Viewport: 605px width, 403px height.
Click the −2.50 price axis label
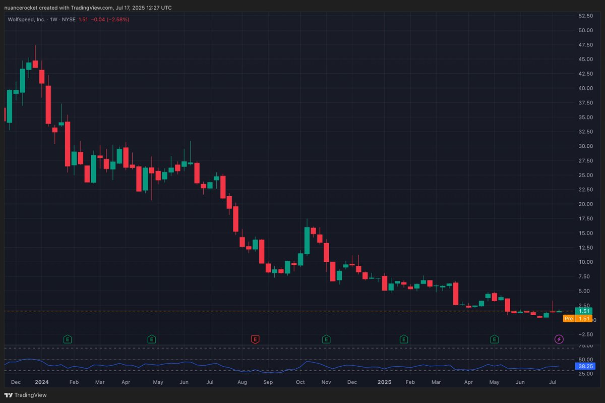586,334
